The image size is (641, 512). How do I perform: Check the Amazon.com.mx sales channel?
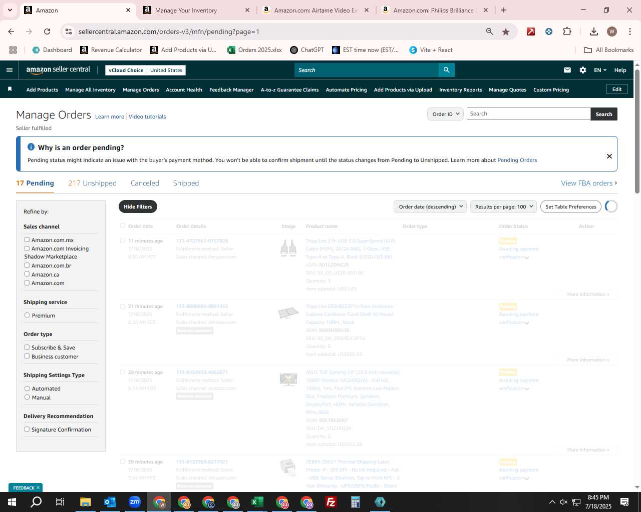27,239
